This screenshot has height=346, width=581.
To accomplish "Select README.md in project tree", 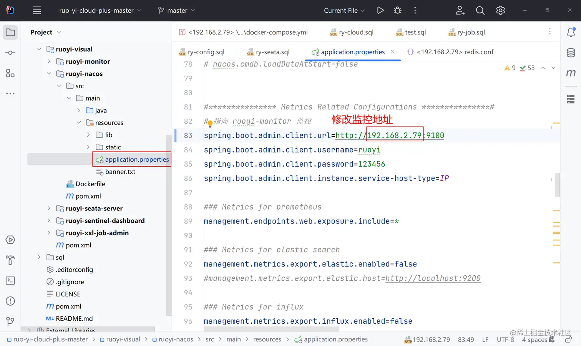I will pos(70,318).
